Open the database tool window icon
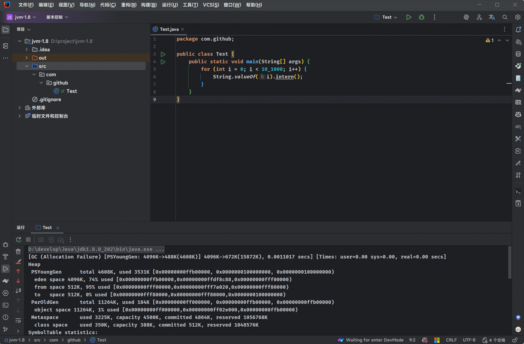Viewport: 524px width, 344px height. (518, 54)
